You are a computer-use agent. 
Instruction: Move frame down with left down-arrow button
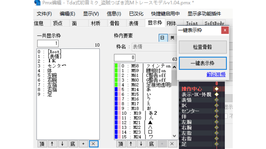point(62,144)
